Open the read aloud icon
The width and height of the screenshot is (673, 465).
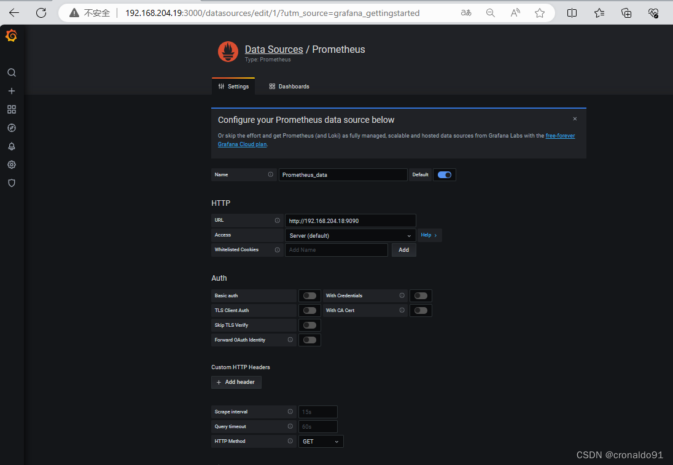tap(515, 13)
